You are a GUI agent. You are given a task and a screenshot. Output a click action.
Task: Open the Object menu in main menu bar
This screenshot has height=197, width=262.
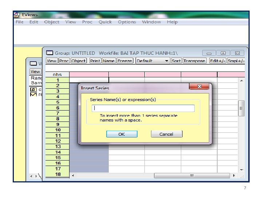click(52, 22)
